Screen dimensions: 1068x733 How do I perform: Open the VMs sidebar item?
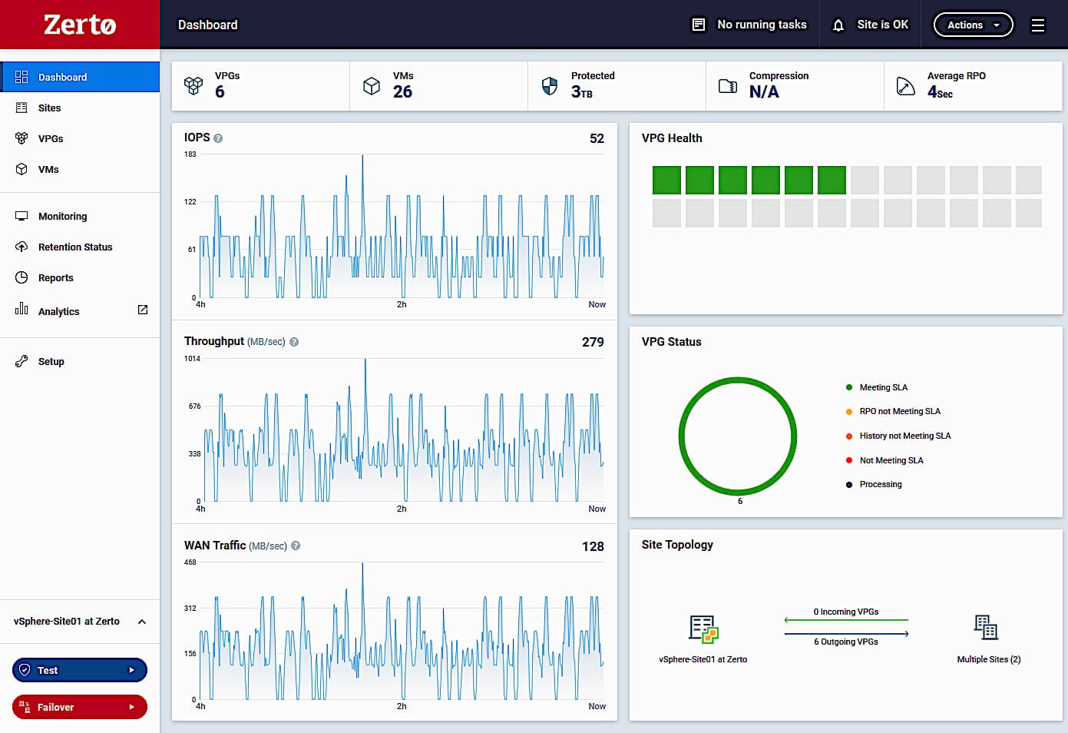point(80,169)
